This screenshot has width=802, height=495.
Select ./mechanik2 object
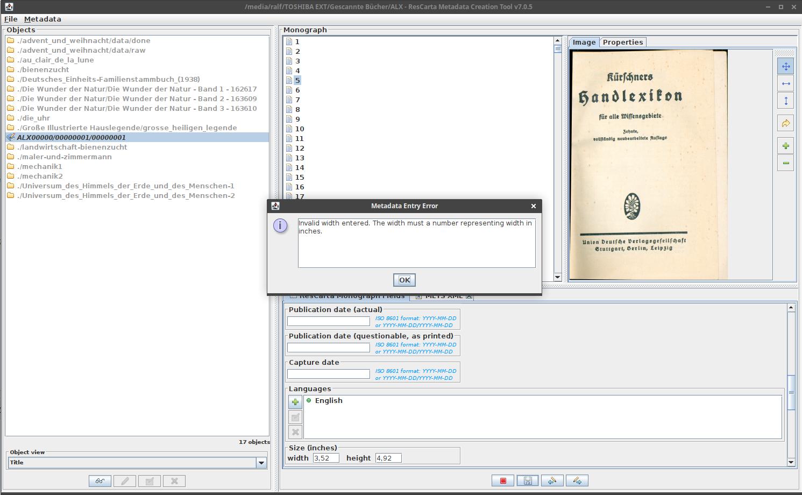pyautogui.click(x=39, y=176)
